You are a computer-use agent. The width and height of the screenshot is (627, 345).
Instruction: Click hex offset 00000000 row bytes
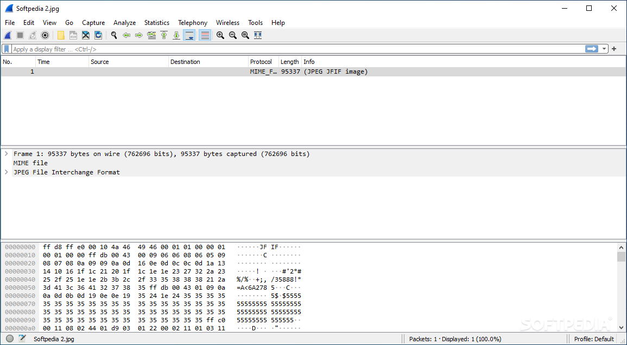coord(134,247)
